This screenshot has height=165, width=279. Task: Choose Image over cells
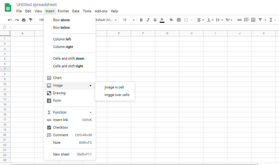115,95
